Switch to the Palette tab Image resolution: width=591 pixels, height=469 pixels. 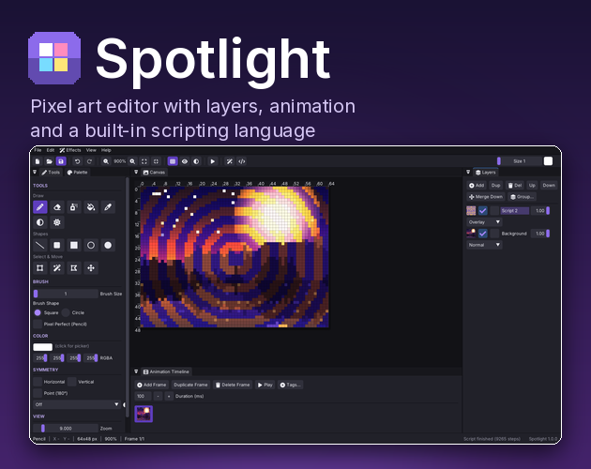(x=77, y=173)
